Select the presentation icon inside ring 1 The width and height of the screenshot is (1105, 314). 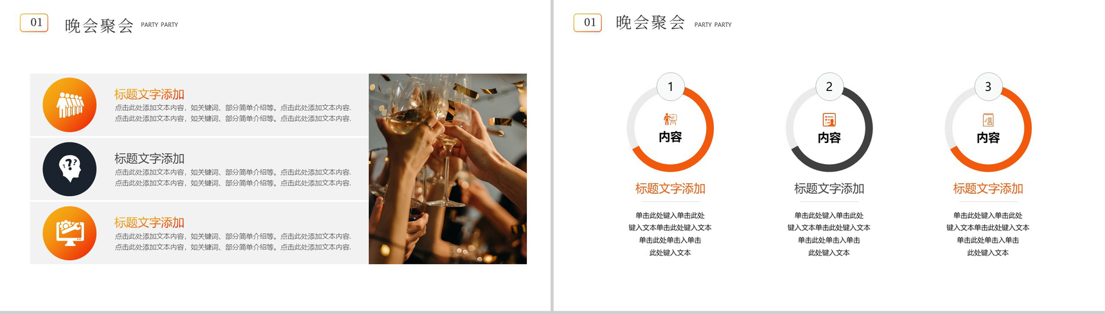coord(670,119)
